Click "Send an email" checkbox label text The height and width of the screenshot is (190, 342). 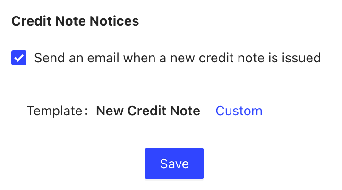(177, 58)
